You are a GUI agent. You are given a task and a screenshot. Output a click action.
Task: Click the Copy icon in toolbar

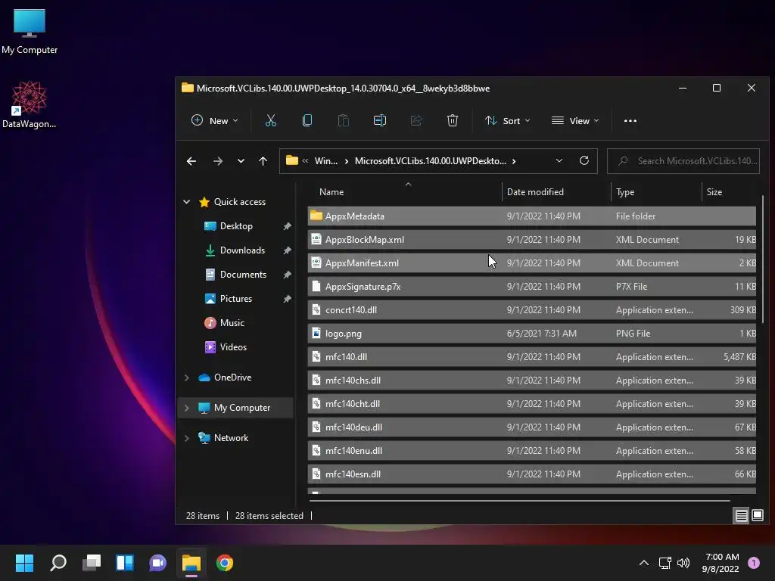coord(307,120)
